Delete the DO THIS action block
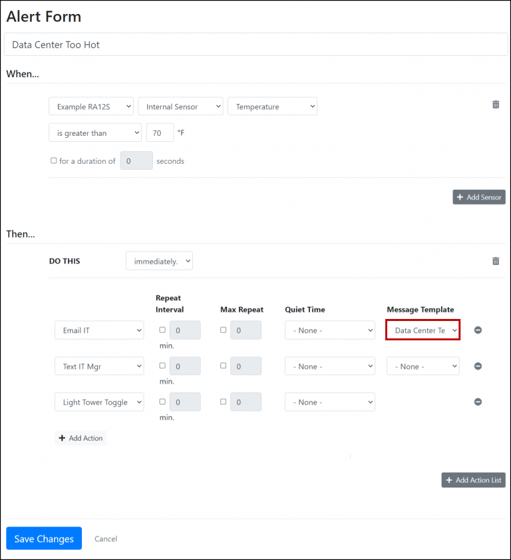The width and height of the screenshot is (511, 560). [496, 260]
